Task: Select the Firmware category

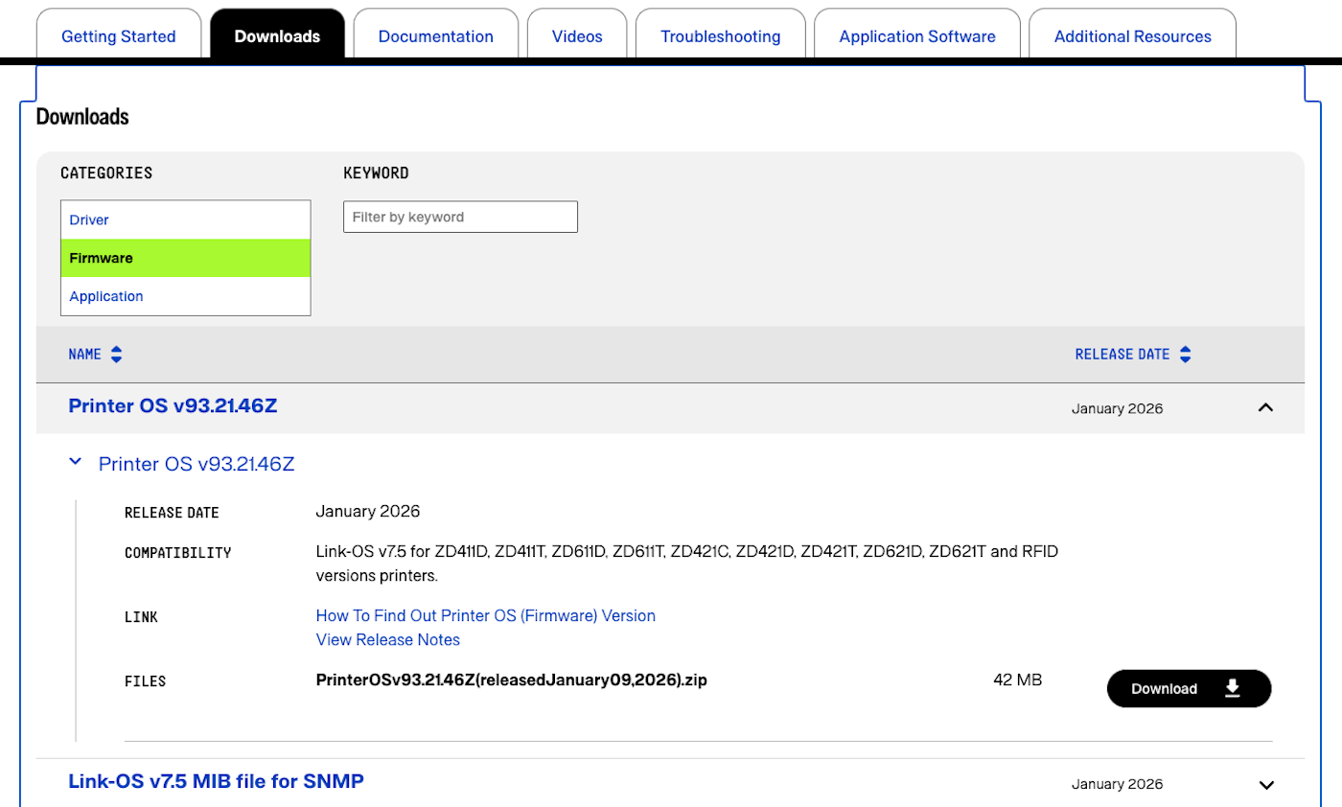Action: point(186,258)
